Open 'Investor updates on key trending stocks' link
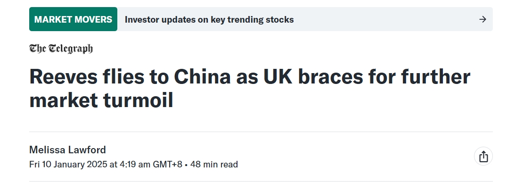Image resolution: width=515 pixels, height=183 pixels. (x=209, y=20)
